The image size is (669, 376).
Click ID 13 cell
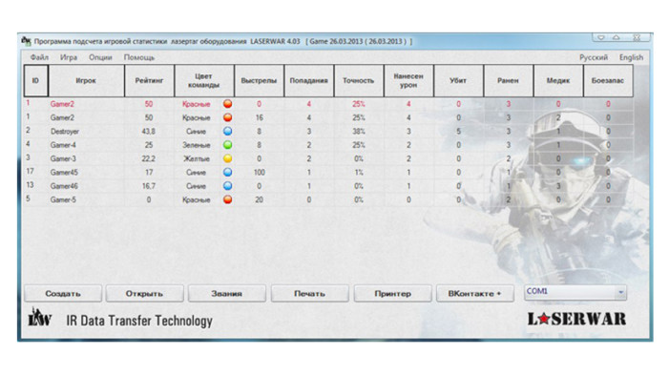[30, 185]
